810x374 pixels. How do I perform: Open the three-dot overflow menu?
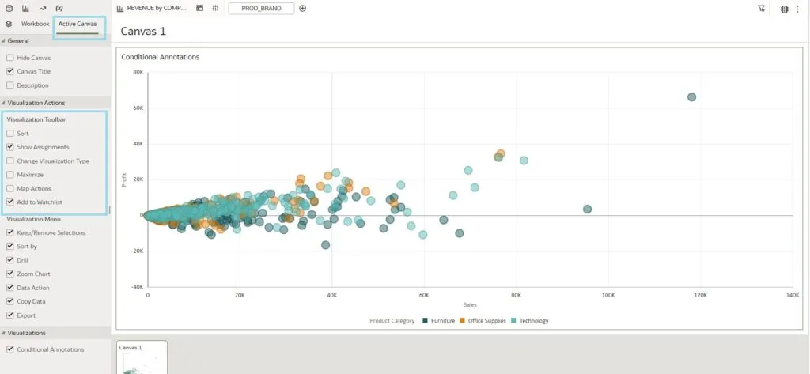point(797,9)
